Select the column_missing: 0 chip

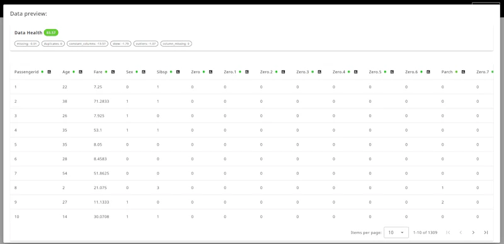(x=176, y=44)
